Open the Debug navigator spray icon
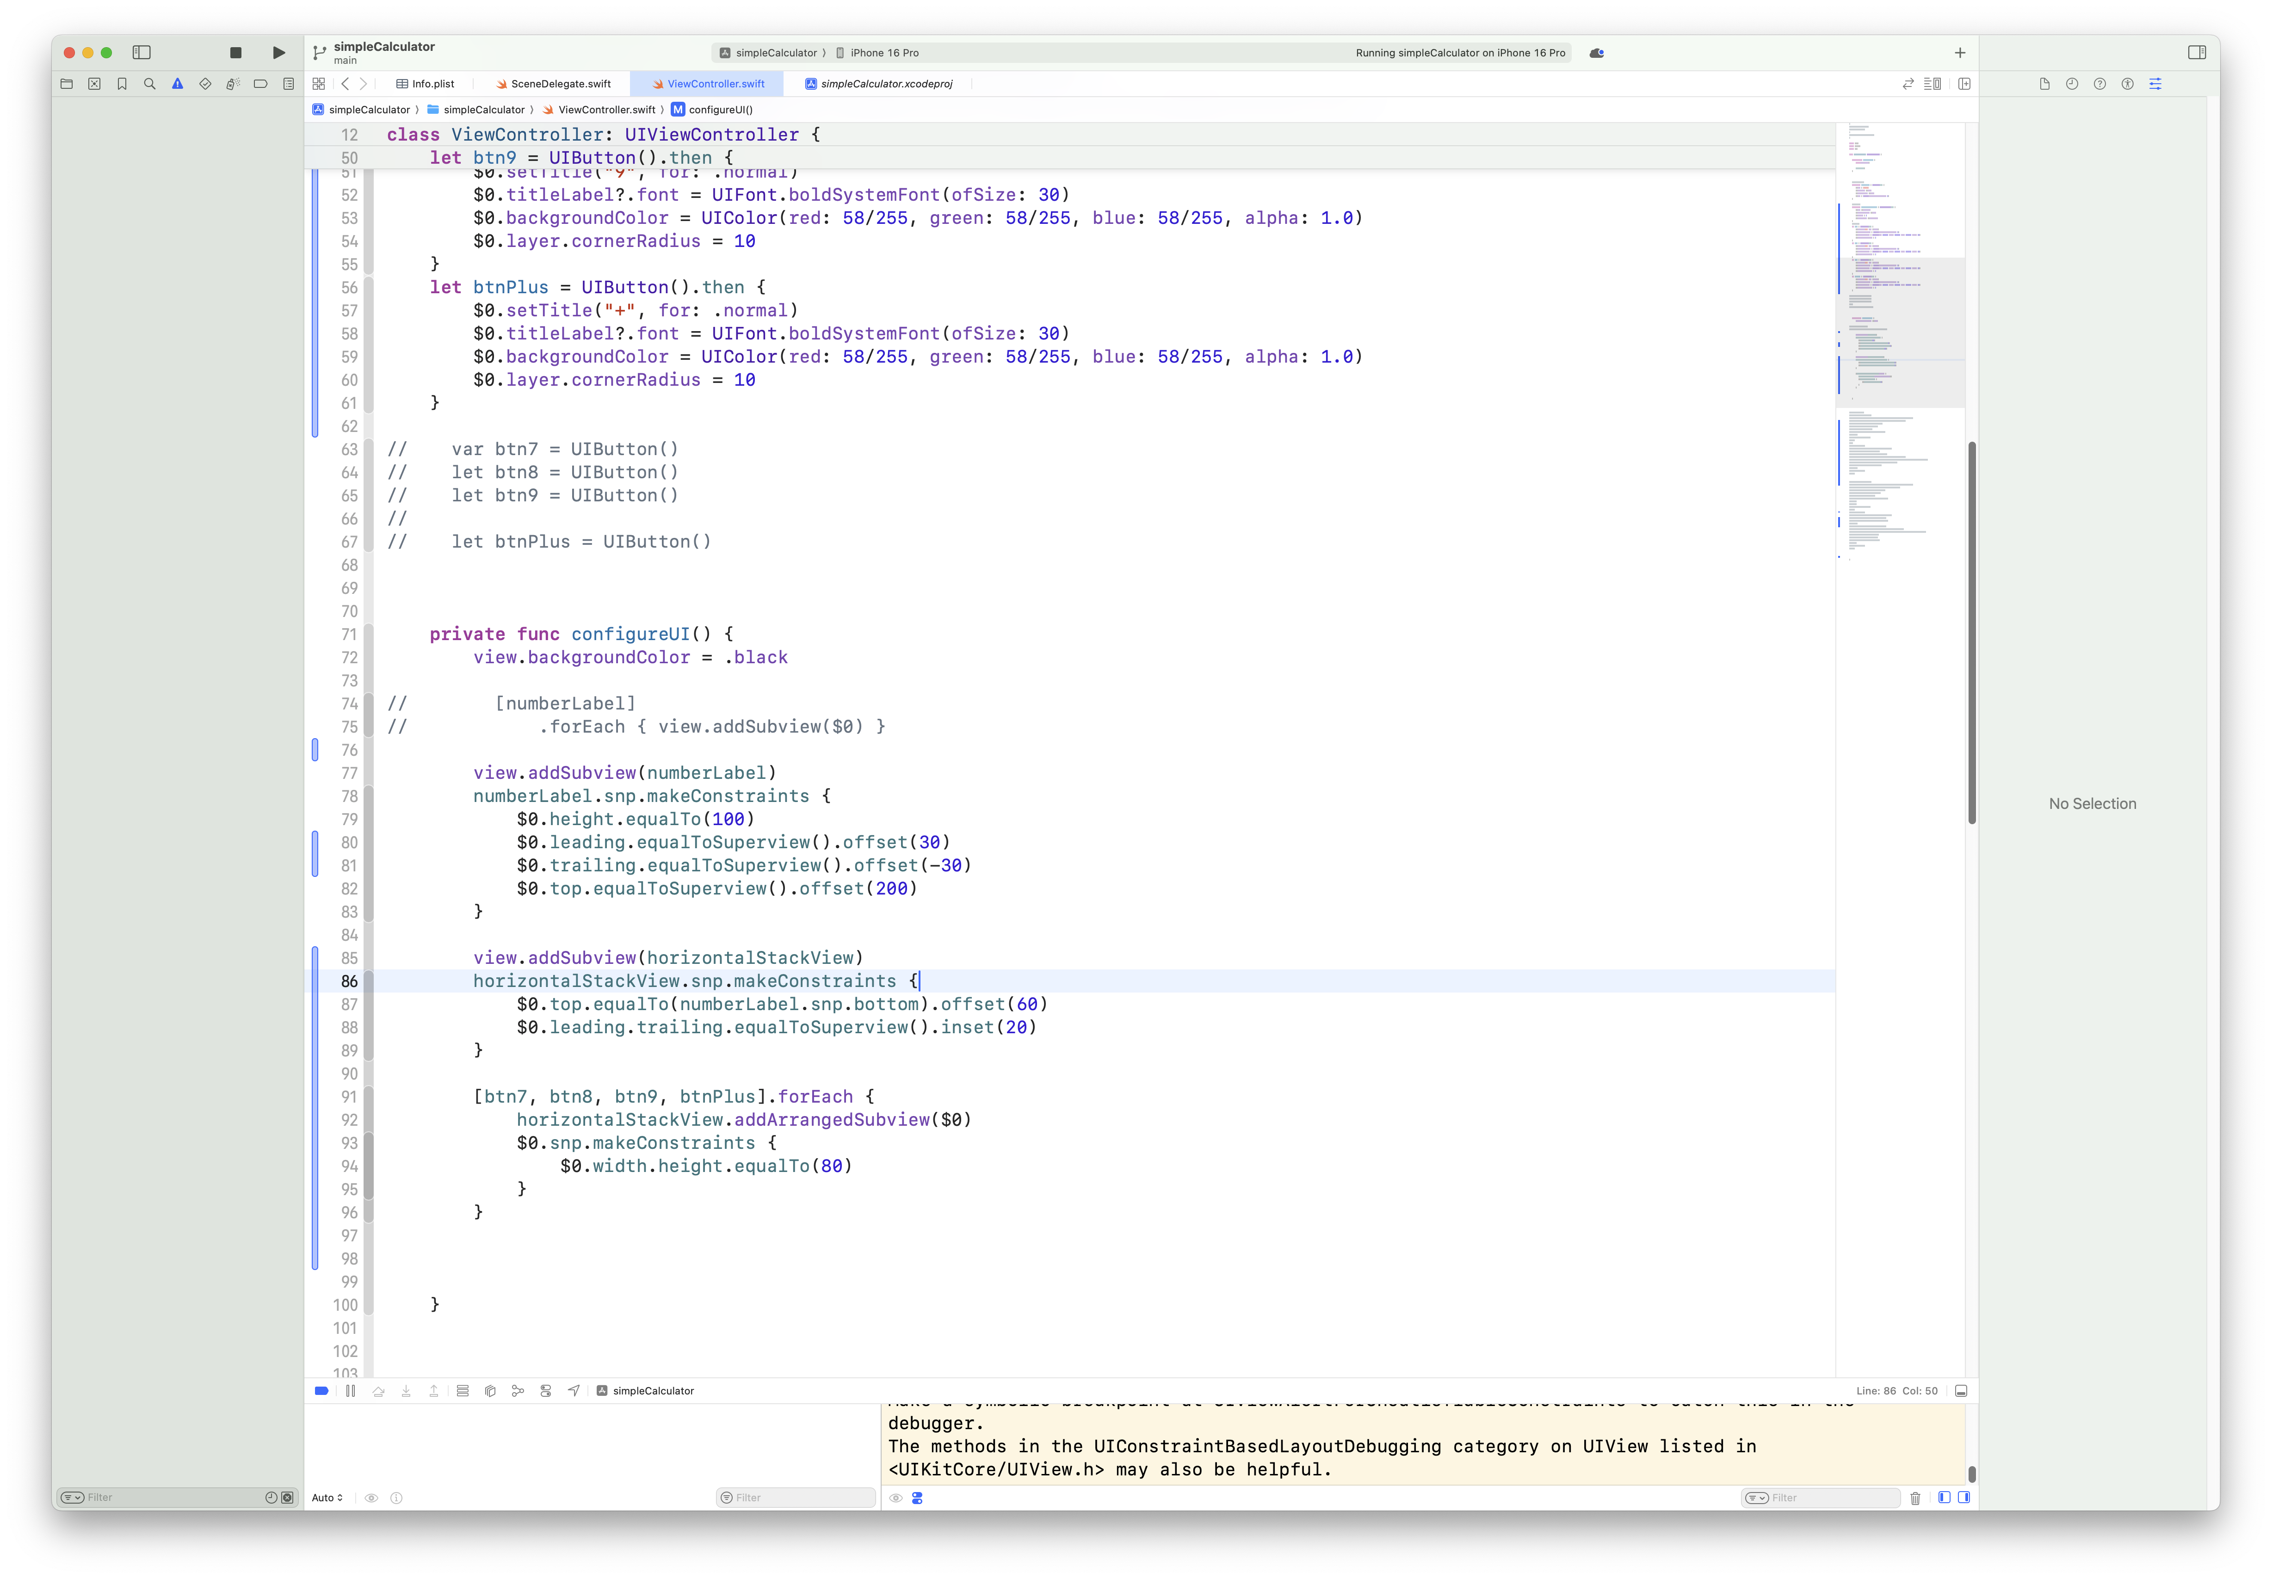Screen dimensions: 2272x1579 click(233, 84)
